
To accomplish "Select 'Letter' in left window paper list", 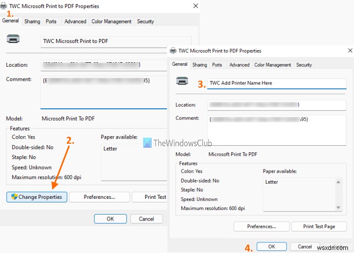I will (110, 149).
